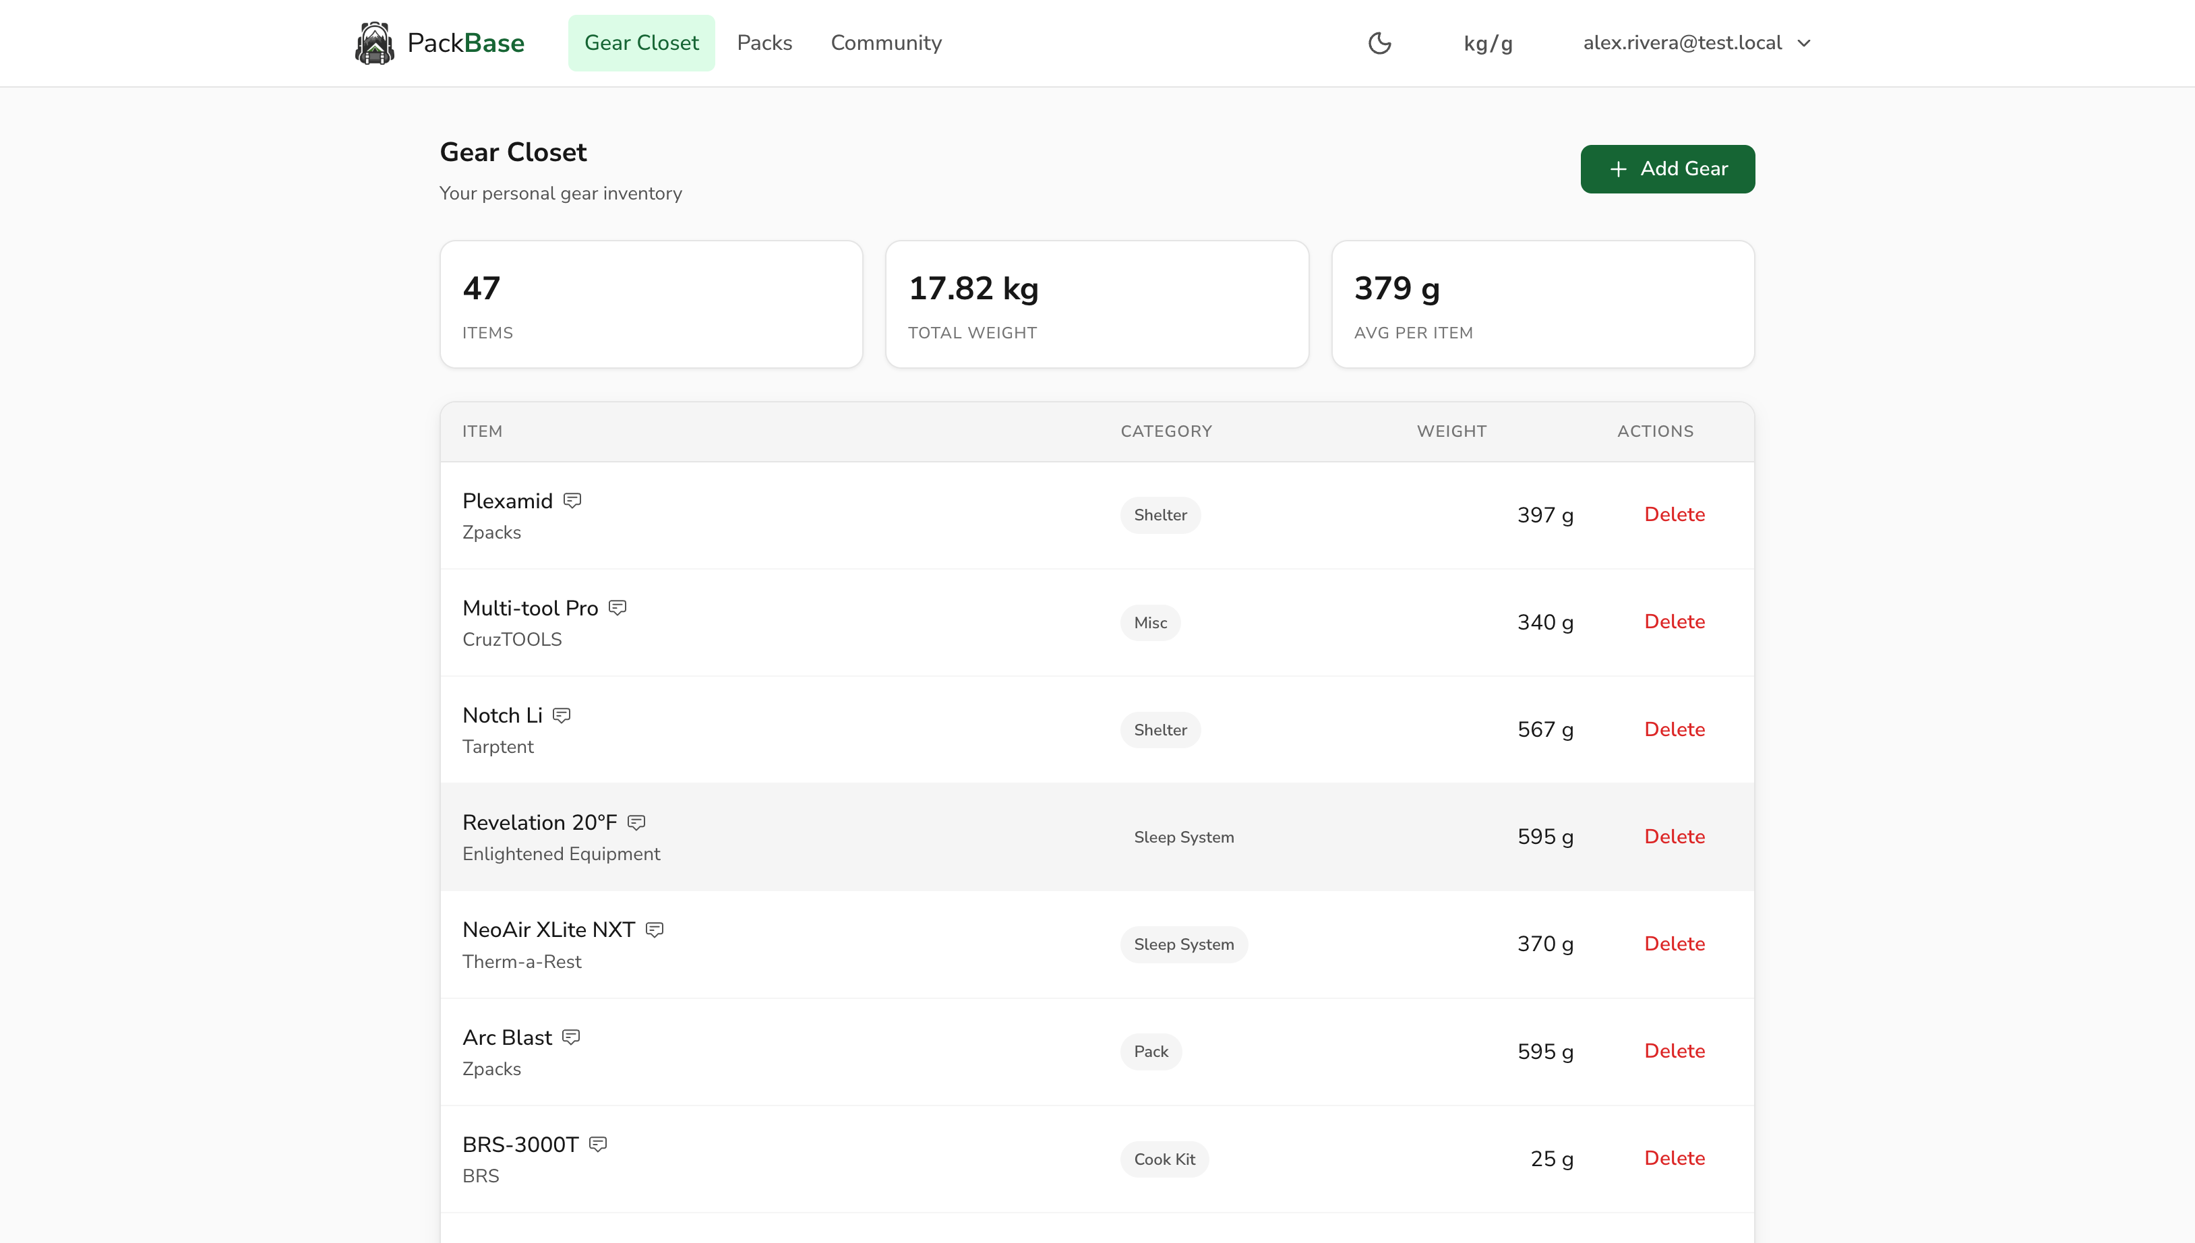Screen dimensions: 2195x1243
Task: Click the note icon beside BRS-3000T
Action: click(598, 1144)
